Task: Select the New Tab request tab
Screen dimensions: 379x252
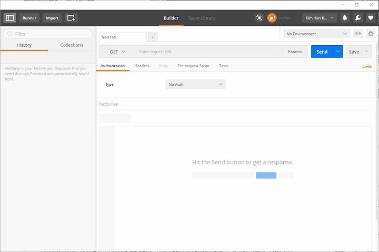Action: pyautogui.click(x=123, y=37)
